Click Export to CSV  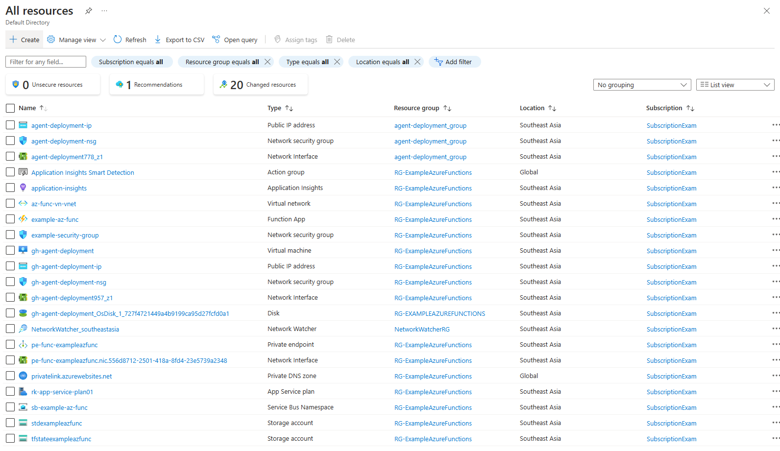point(179,40)
